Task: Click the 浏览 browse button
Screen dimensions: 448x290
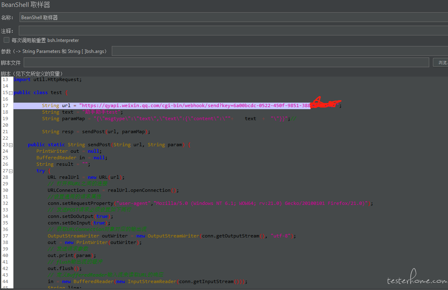Action: [x=441, y=62]
